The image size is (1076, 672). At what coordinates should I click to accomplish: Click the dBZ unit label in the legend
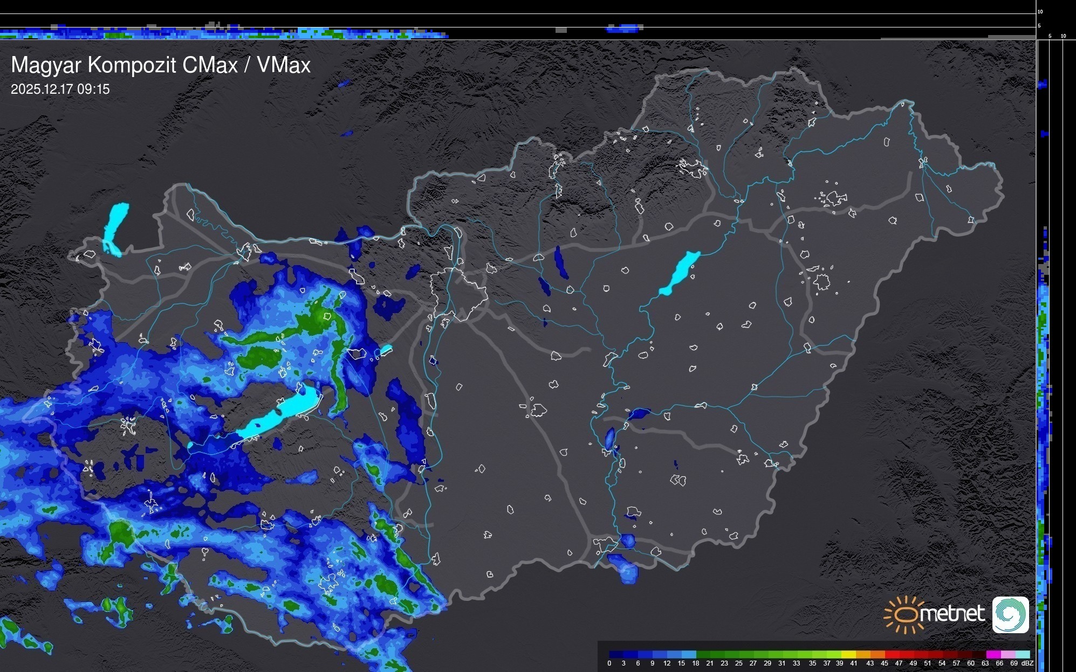[1027, 663]
